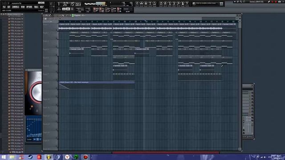Click the recorder overlay camera icon
Image resolution: width=285 pixels, height=160 pixels.
pos(279,2)
